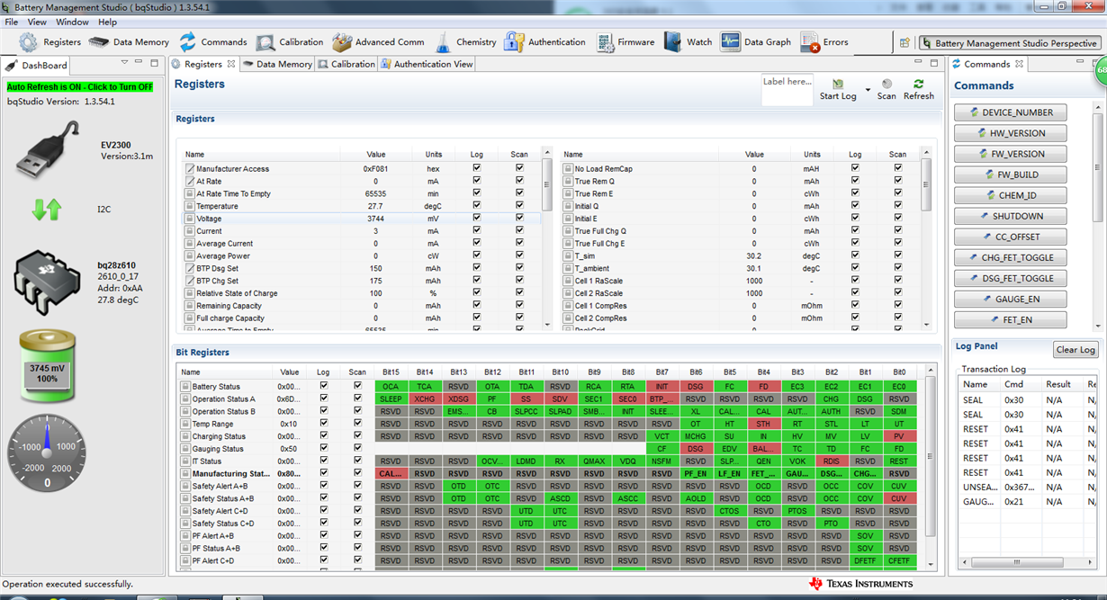1107x600 pixels.
Task: Select Battery Management Studio Perspective button
Action: pos(1010,43)
